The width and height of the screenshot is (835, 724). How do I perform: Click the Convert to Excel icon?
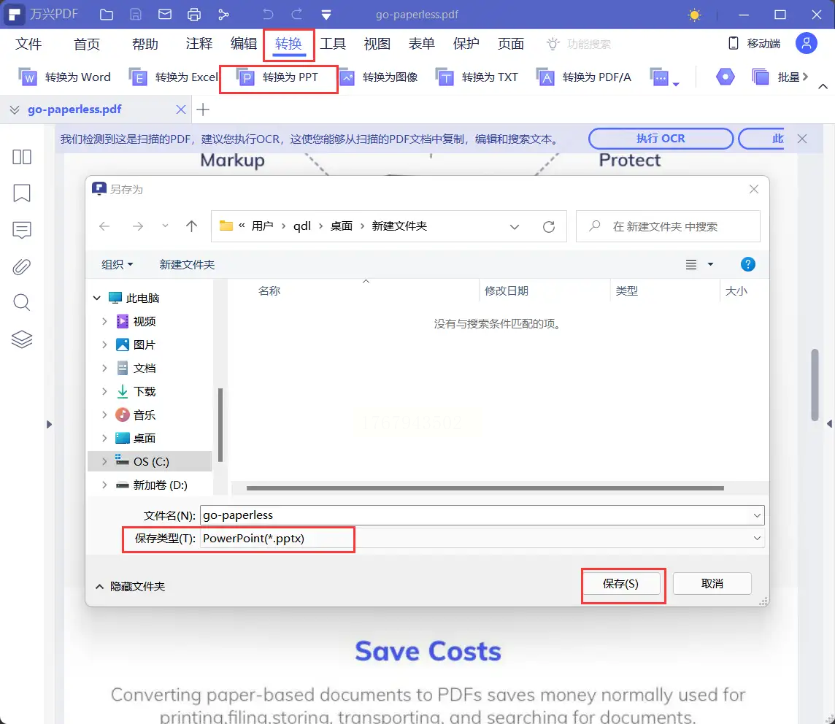click(138, 77)
